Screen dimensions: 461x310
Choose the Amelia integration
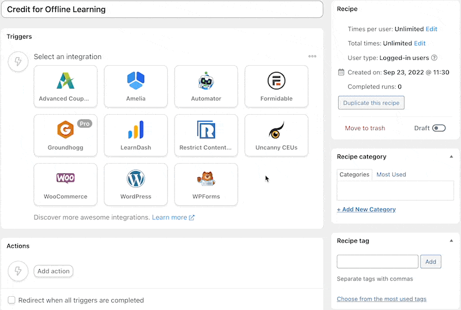pos(135,86)
